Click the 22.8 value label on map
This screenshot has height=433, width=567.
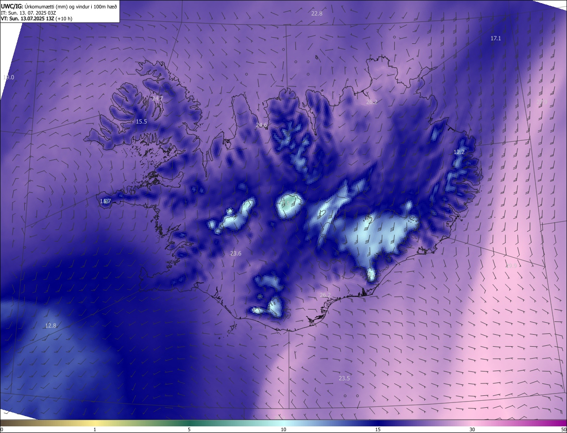tap(317, 14)
